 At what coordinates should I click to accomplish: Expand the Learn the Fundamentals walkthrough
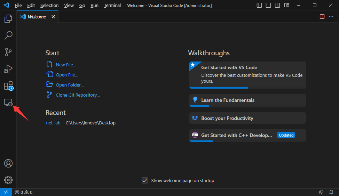click(247, 100)
